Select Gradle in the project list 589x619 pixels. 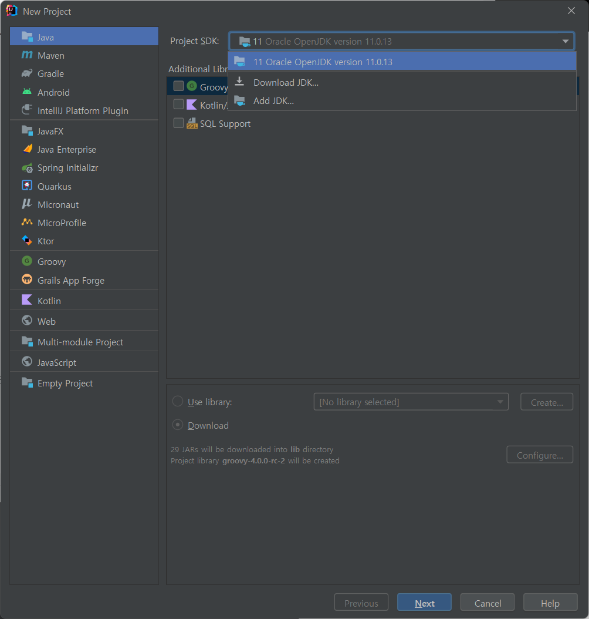pos(84,73)
